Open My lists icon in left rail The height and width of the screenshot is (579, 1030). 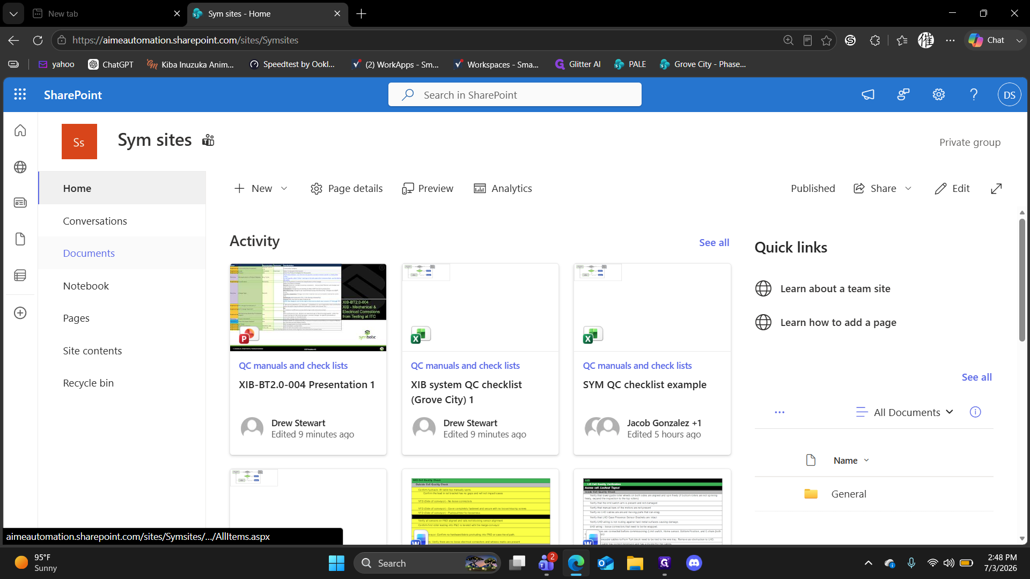click(20, 276)
